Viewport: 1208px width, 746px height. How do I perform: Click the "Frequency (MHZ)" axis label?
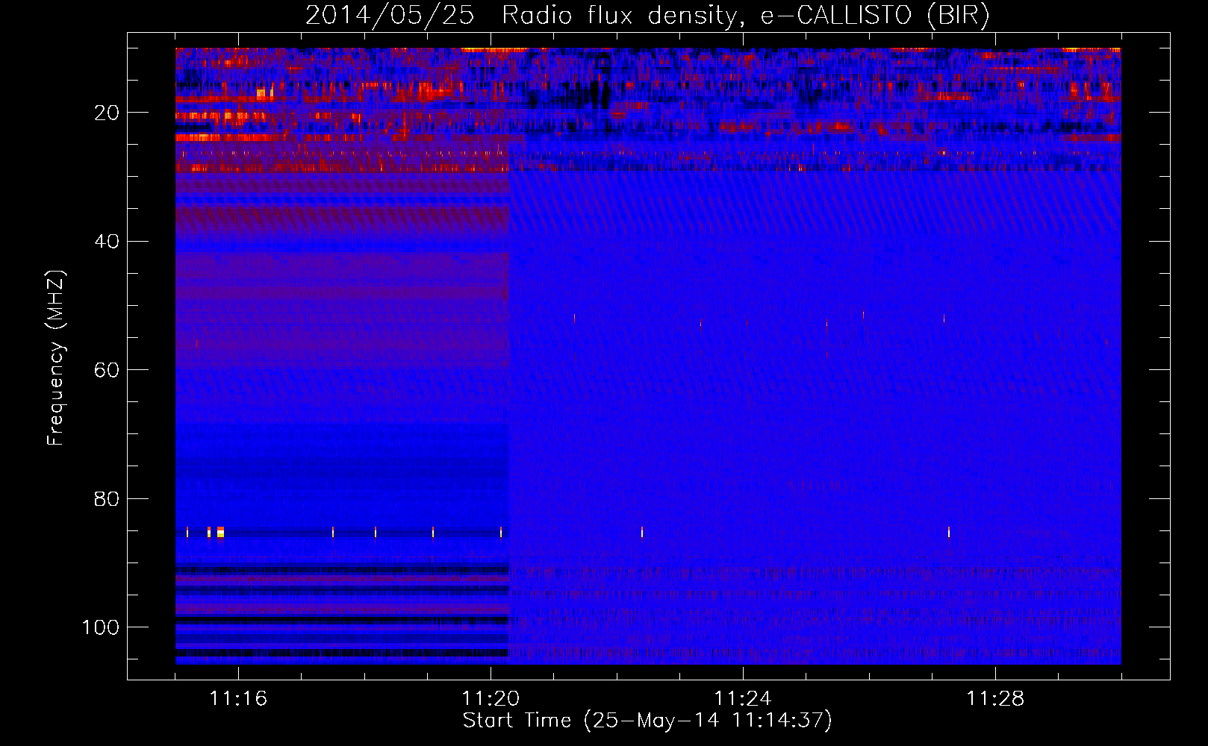56,357
